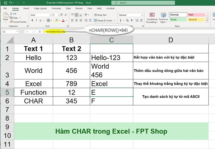
Task: Open the font size 11 dropdown
Action: click(x=58, y=15)
